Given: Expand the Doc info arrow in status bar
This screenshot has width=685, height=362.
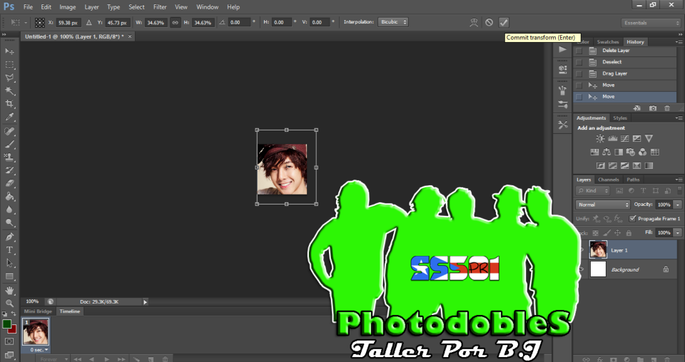Looking at the screenshot, I should pos(145,302).
